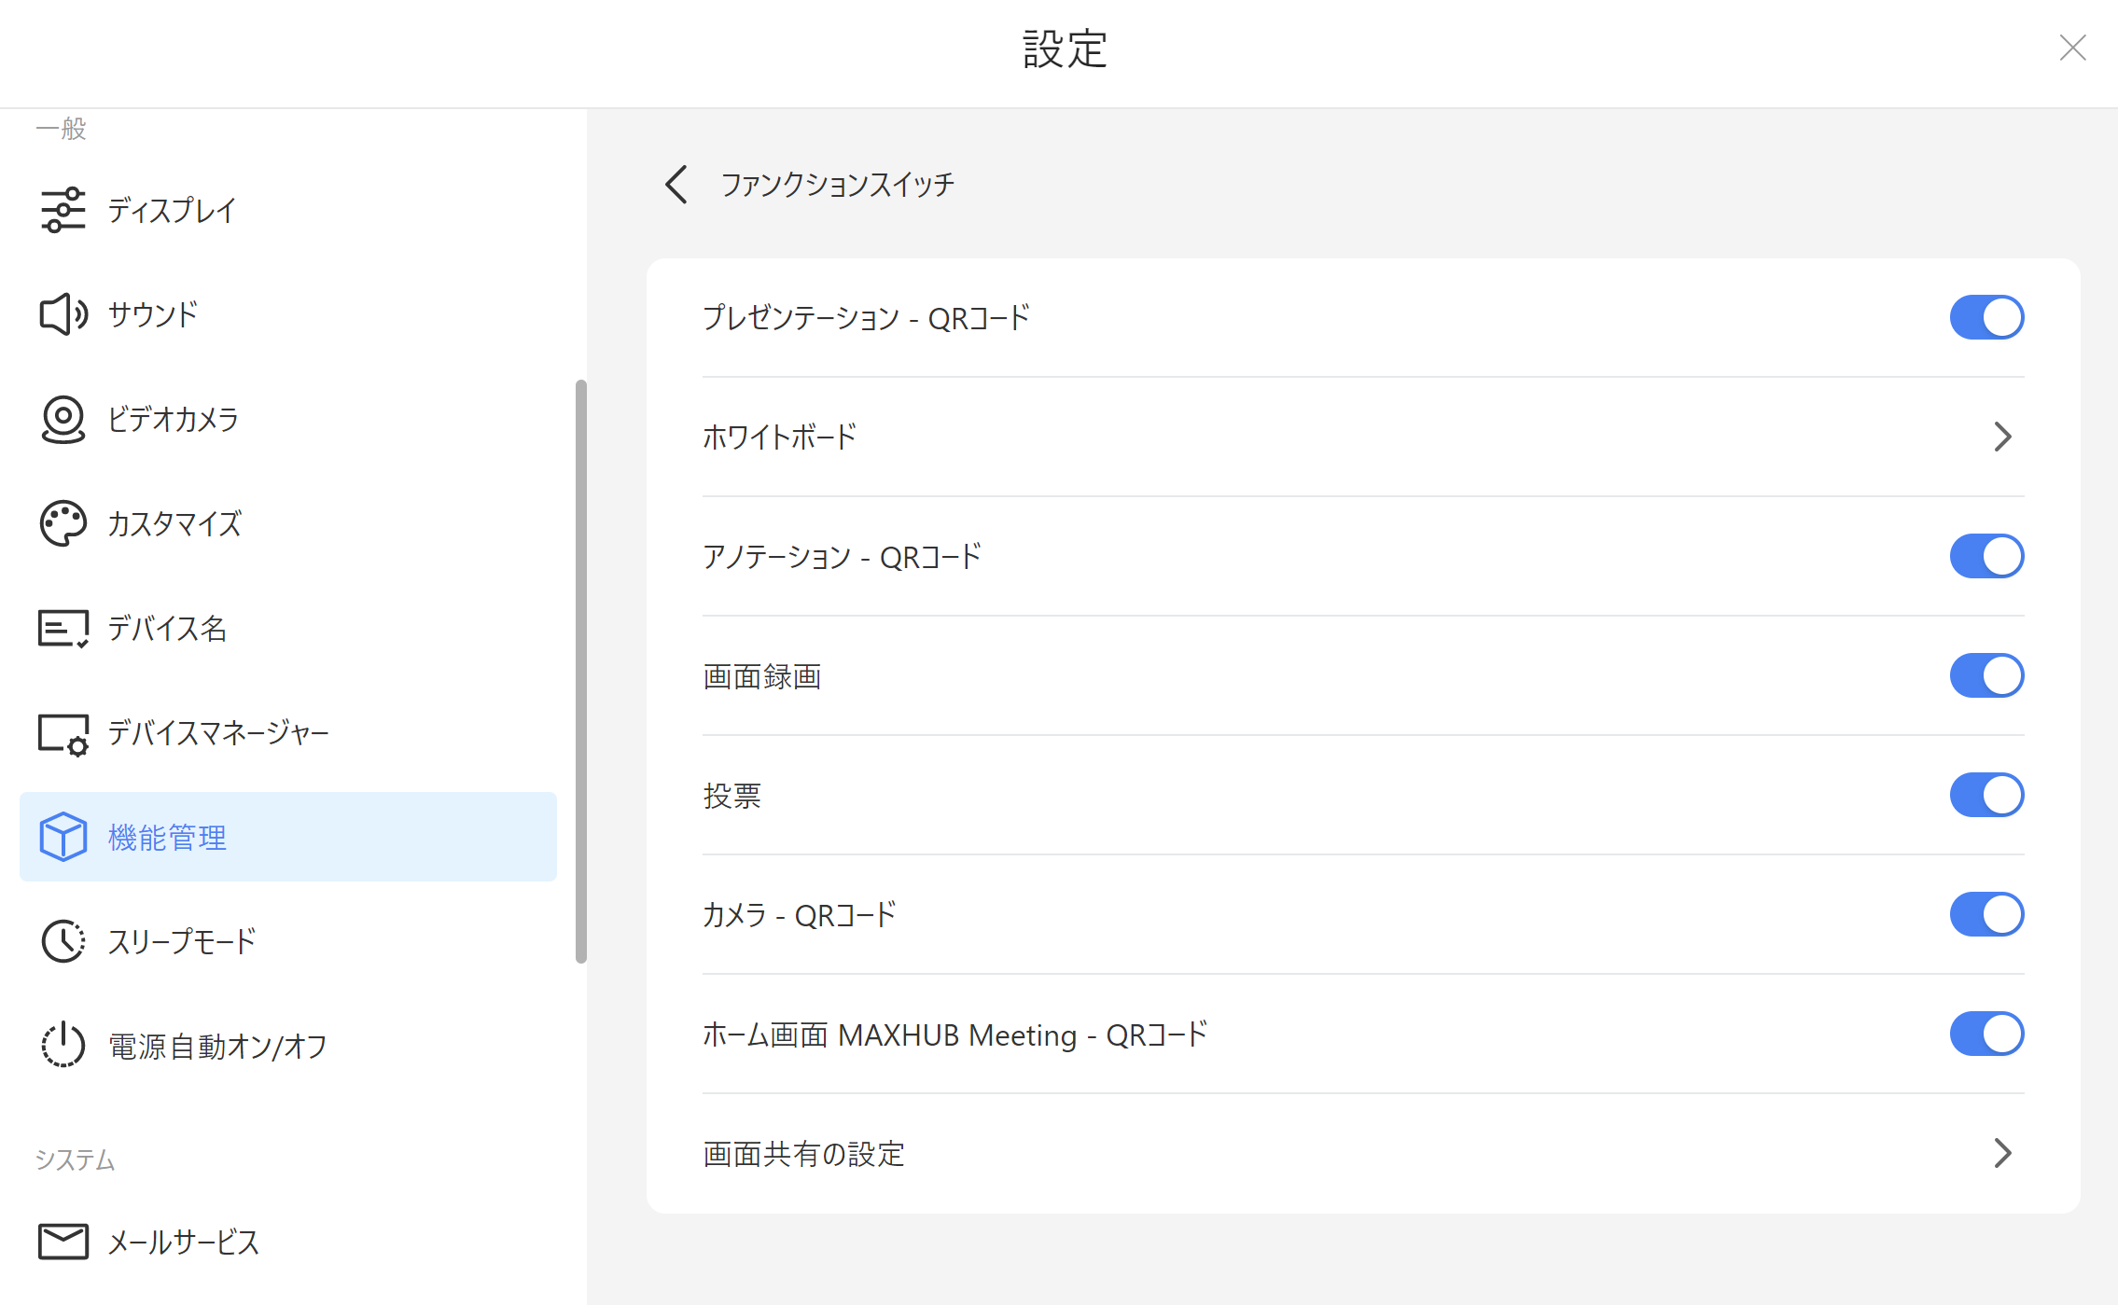
Task: Click the Device manager monitor-gear icon
Action: (x=63, y=734)
